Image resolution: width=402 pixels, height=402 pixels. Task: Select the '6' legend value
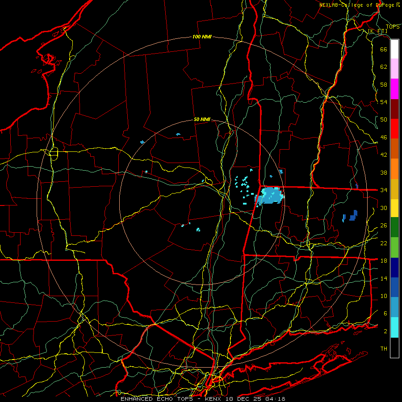tap(385, 314)
